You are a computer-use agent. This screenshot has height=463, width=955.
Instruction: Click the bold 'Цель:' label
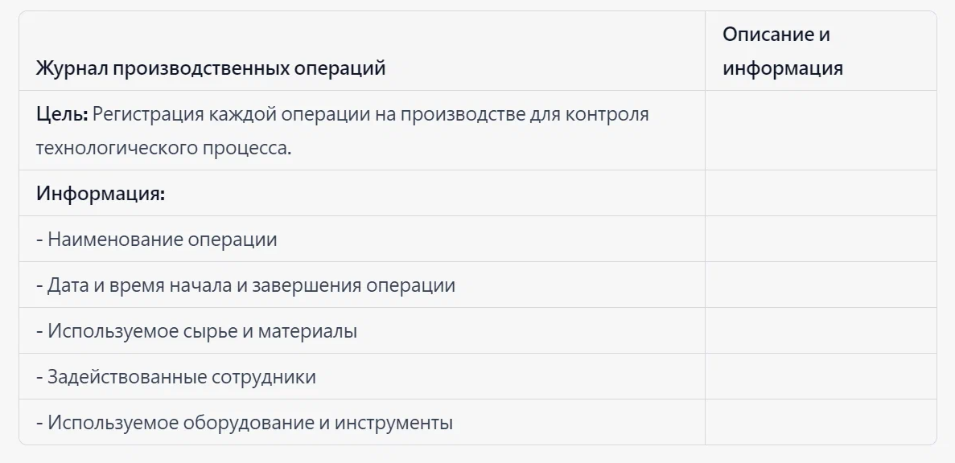[x=63, y=114]
